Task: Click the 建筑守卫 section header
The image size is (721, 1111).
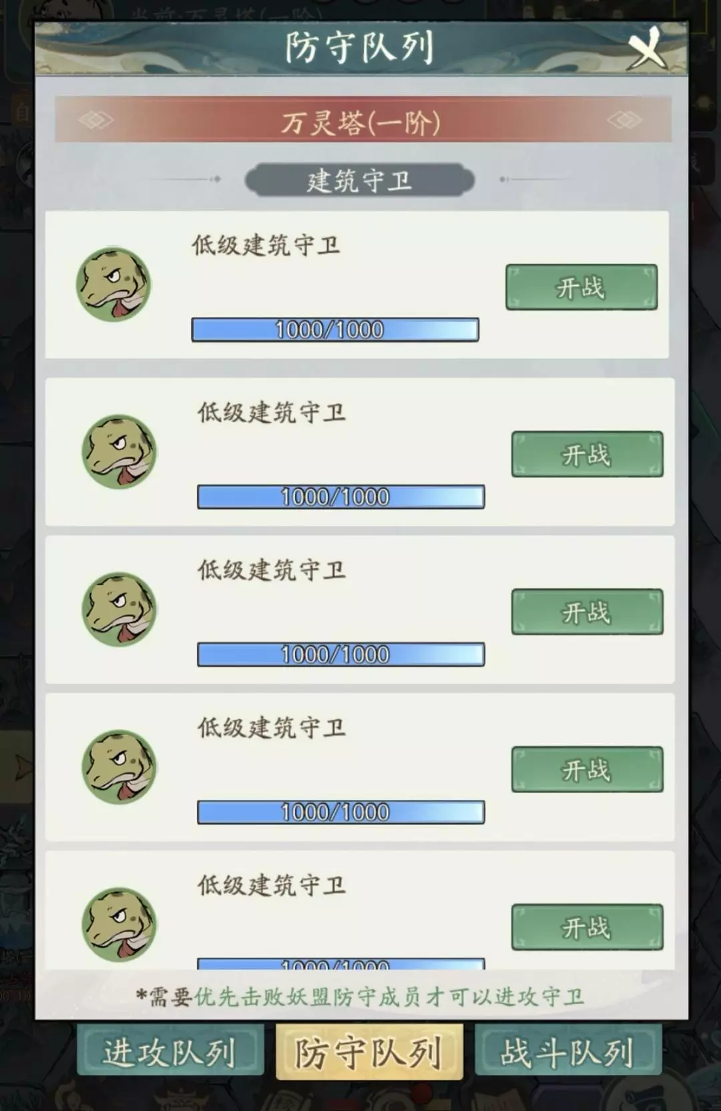Action: pos(360,180)
